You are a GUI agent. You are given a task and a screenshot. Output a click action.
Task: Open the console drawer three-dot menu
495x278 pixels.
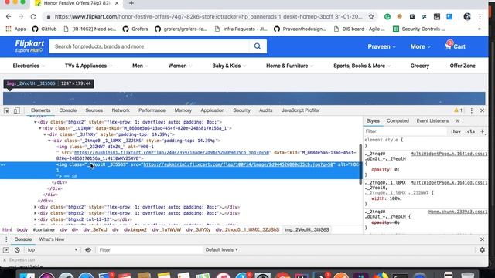[6, 239]
